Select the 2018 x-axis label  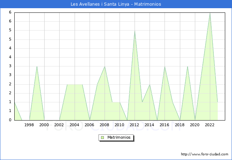point(180,125)
